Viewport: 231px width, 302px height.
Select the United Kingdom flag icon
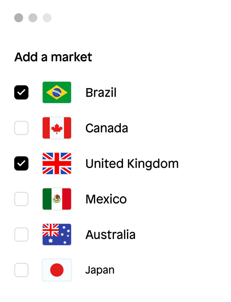[x=57, y=164]
